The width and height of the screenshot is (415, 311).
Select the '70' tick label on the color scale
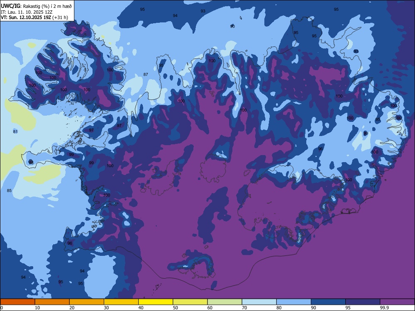coord(244,308)
